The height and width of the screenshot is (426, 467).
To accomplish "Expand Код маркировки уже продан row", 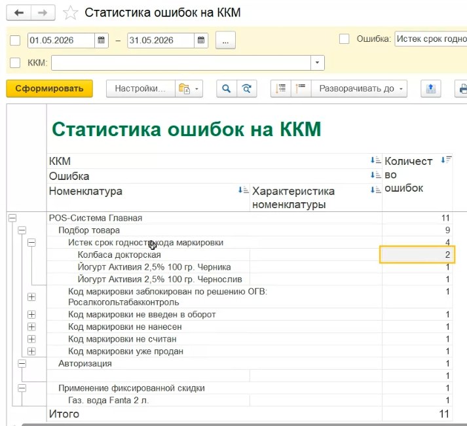I will pyautogui.click(x=31, y=351).
